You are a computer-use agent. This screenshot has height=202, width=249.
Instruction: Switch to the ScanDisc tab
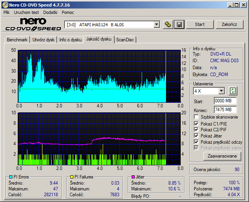pyautogui.click(x=125, y=40)
